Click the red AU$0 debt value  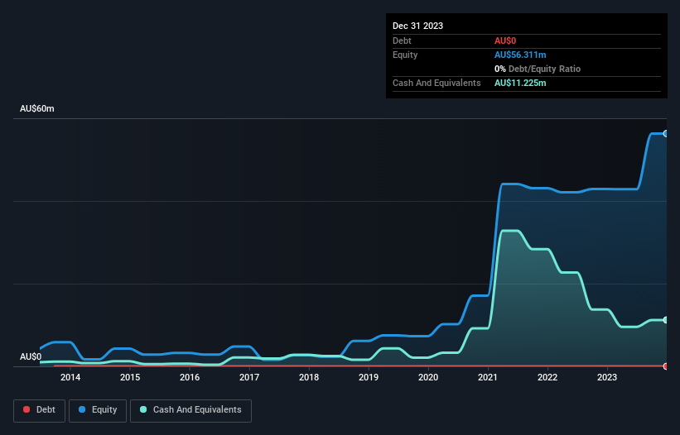pyautogui.click(x=505, y=41)
